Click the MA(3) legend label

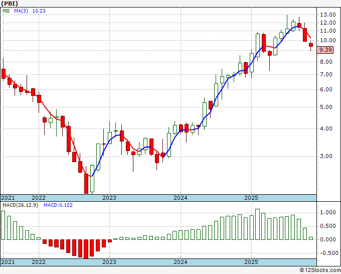(21, 11)
